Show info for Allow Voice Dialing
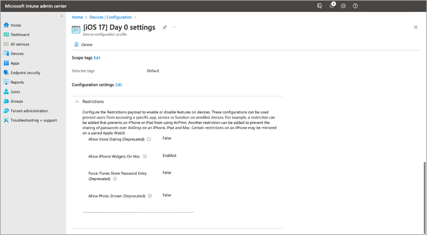 (149, 139)
